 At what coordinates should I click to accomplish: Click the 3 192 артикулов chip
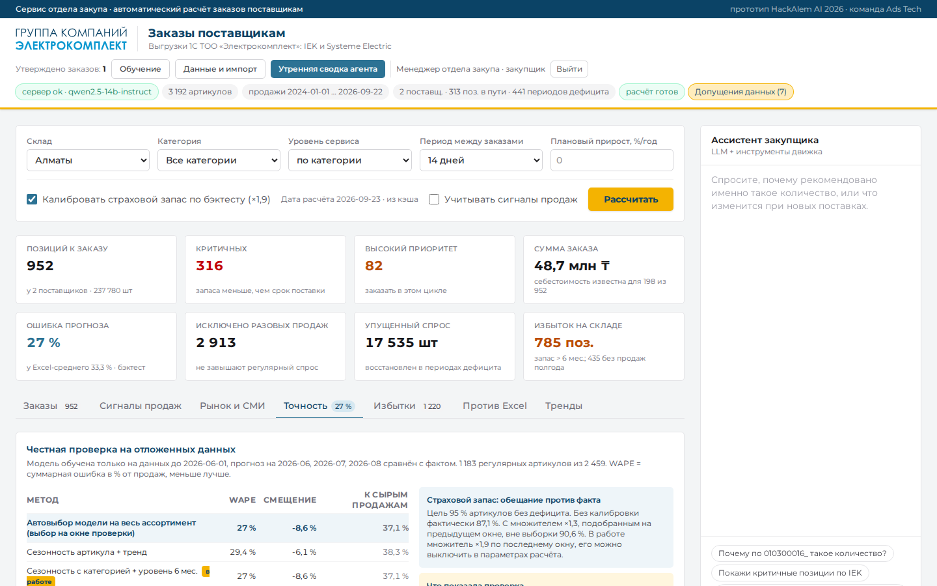coord(200,92)
